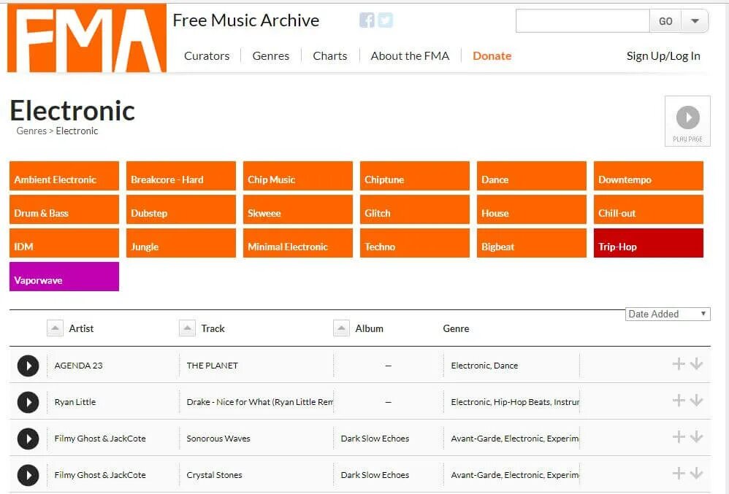Open track title Sonorous Waves
Image resolution: width=729 pixels, height=494 pixels.
[x=218, y=439]
